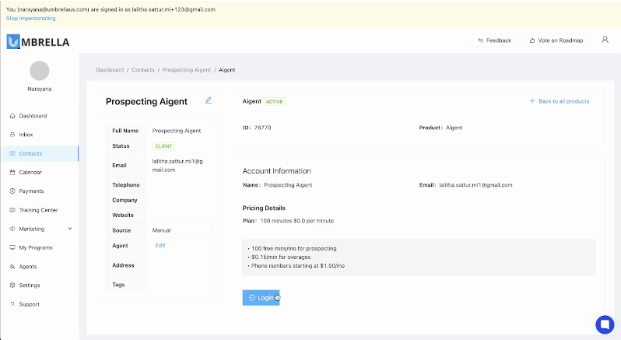
Task: Go back to all products
Action: (560, 101)
